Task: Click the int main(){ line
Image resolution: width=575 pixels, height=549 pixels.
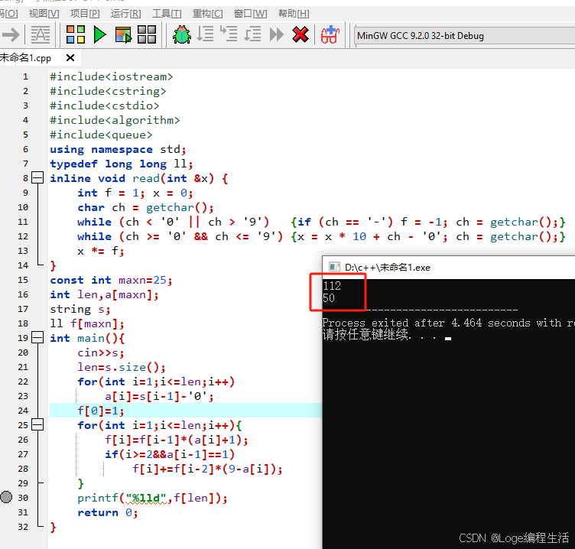Action: (87, 338)
